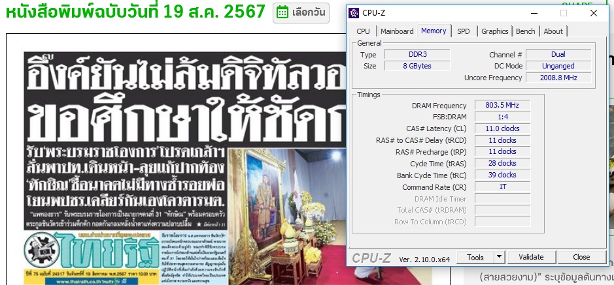Click the calendar icon beside เลือกวัน
Screen dimensions: 614x285
(x=282, y=13)
